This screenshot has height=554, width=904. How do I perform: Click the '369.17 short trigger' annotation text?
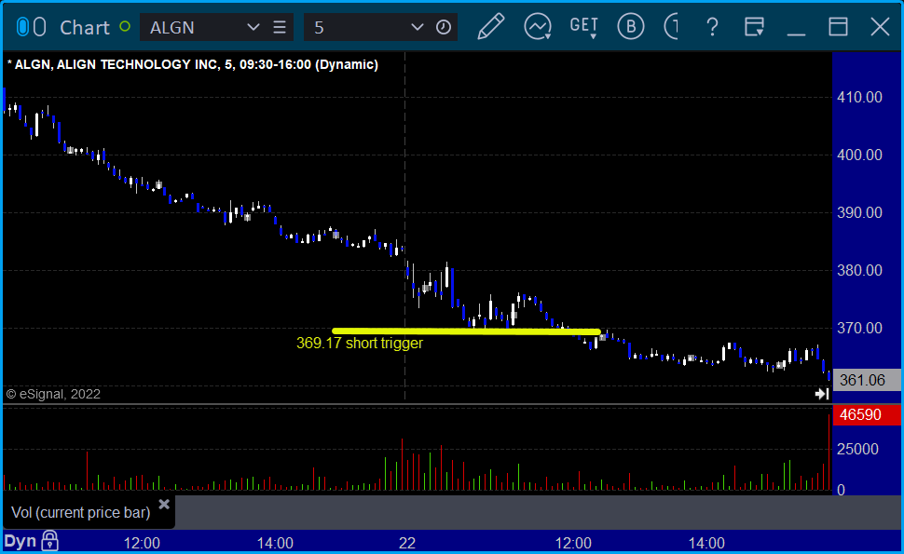[360, 344]
